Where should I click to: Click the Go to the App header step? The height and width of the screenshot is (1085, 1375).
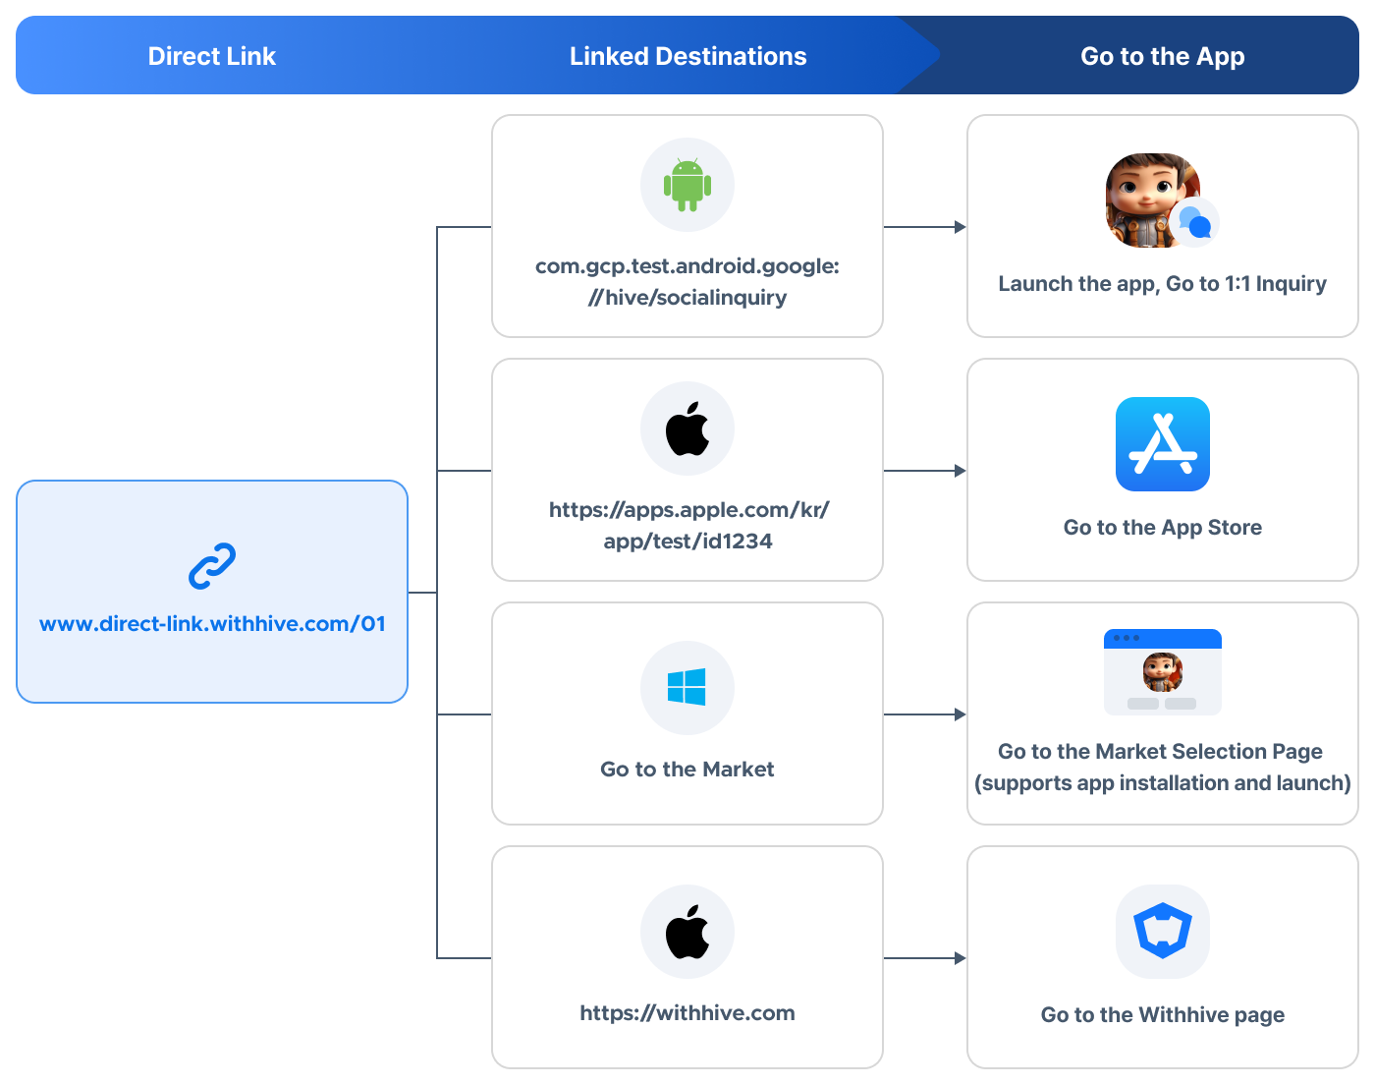(x=1163, y=56)
